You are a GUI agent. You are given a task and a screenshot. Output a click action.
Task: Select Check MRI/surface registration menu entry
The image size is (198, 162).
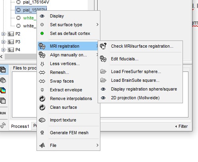142,46
